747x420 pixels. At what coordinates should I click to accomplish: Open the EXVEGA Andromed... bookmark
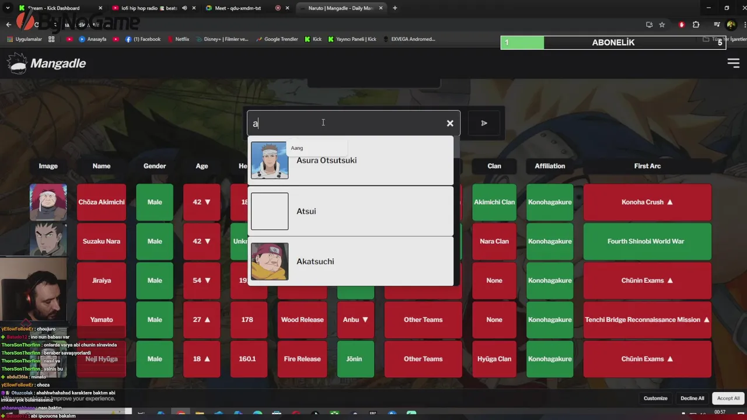[x=409, y=39]
